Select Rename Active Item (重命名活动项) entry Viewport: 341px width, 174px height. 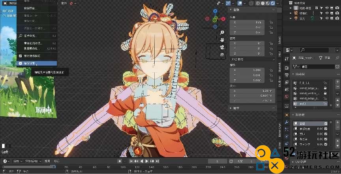point(37,43)
